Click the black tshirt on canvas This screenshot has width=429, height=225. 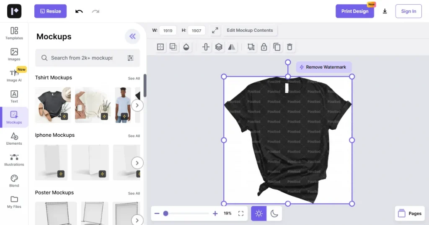click(x=288, y=140)
